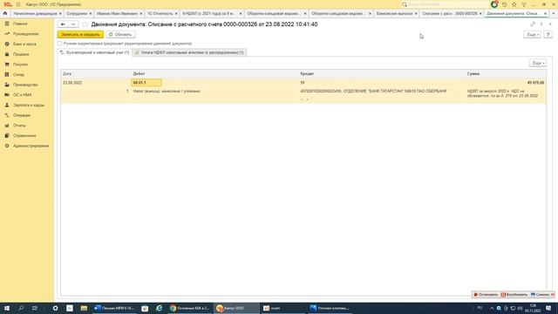558x314 pixels.
Task: Open the Администрирование section
Action: (31, 146)
